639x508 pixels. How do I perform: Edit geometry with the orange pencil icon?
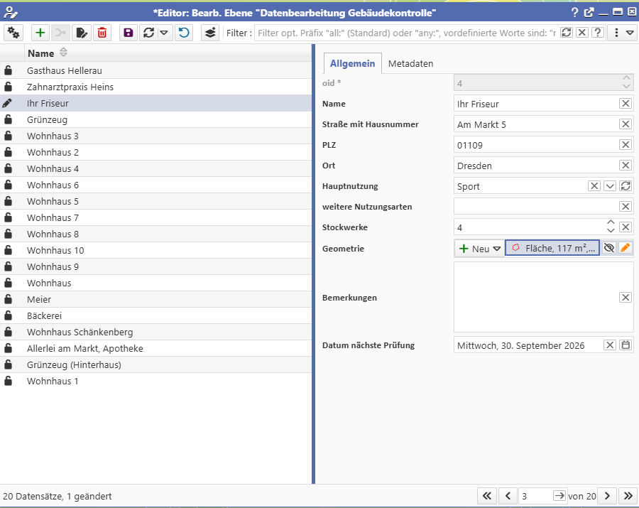coord(625,248)
